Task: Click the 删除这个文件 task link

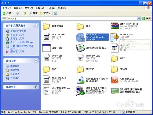Action: [17, 51]
